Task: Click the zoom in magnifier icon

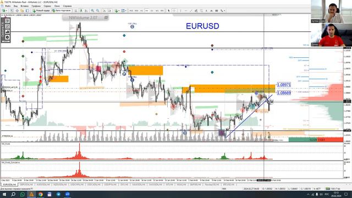Action: tap(92, 10)
